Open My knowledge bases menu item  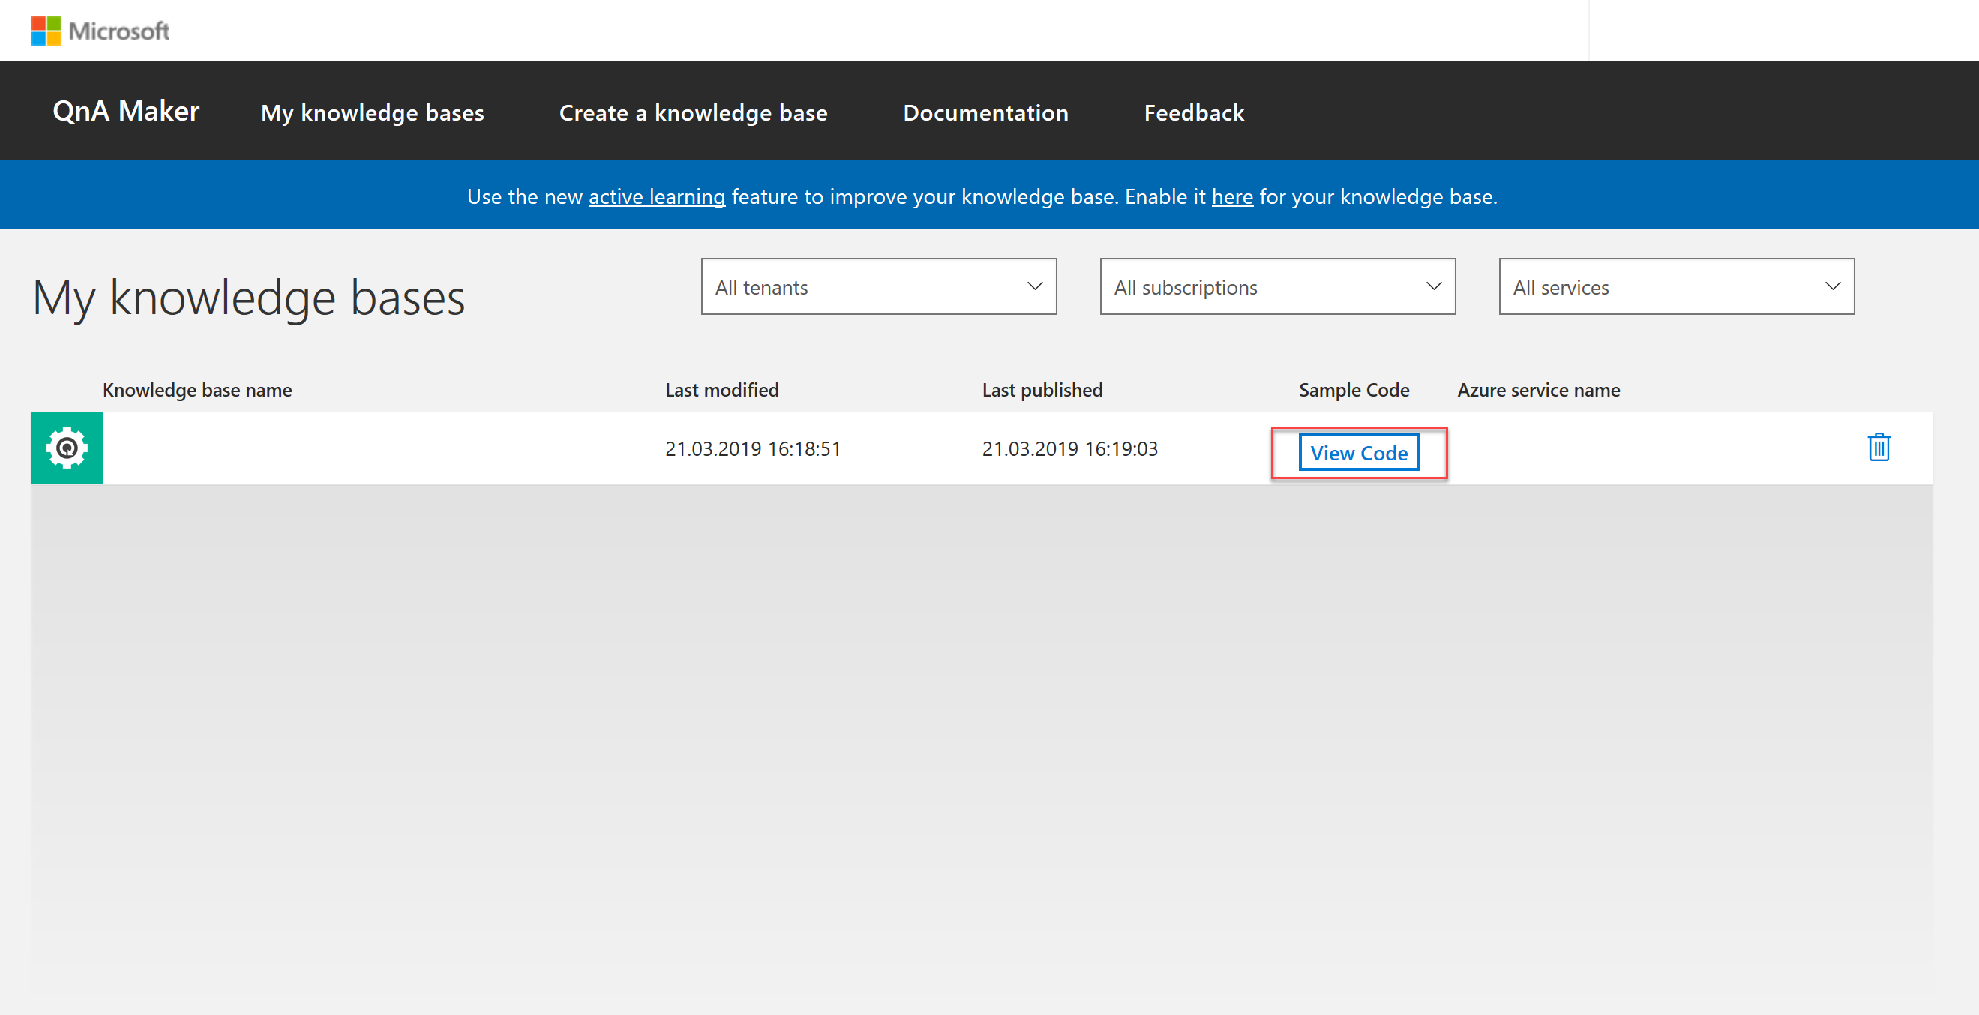(x=372, y=113)
